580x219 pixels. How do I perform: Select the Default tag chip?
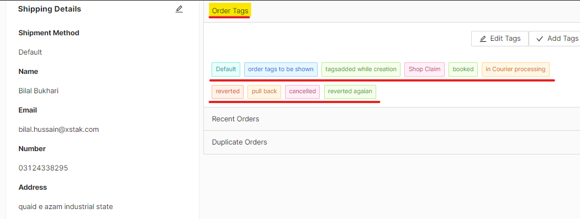tap(226, 70)
